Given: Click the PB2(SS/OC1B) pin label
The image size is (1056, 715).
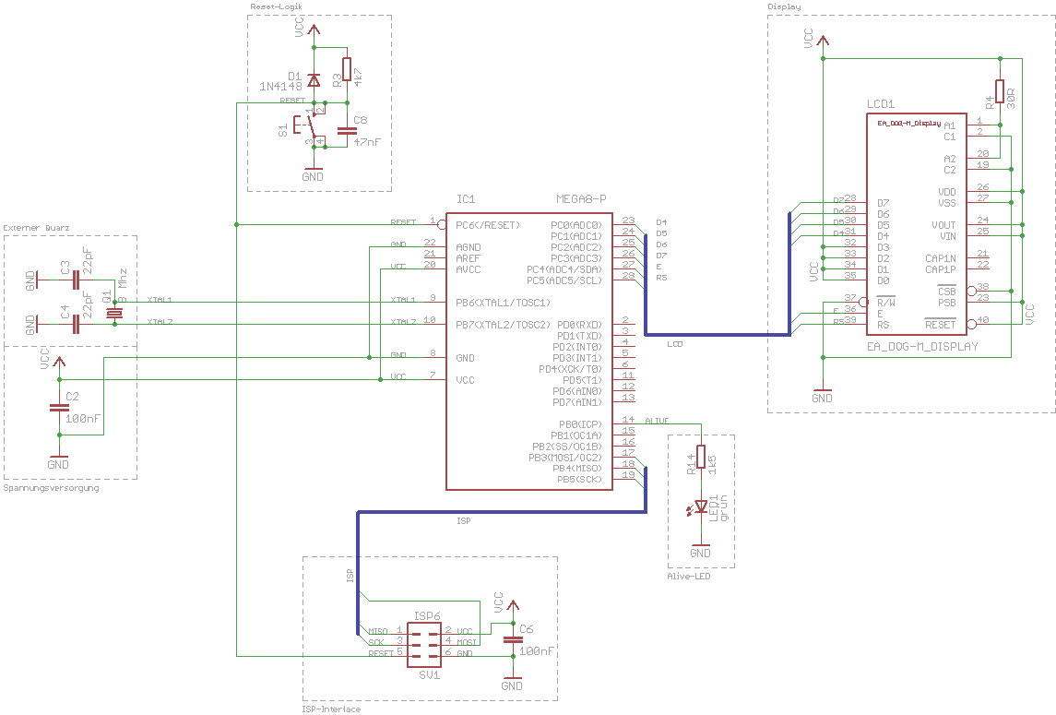Looking at the screenshot, I should [567, 447].
